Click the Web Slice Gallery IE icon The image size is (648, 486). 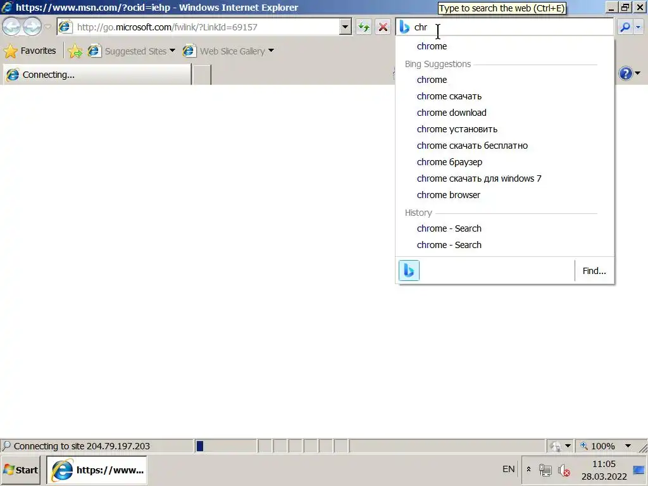point(189,51)
